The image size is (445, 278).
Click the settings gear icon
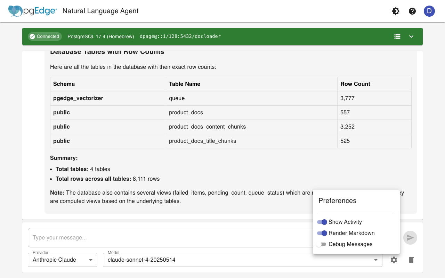coord(394,260)
